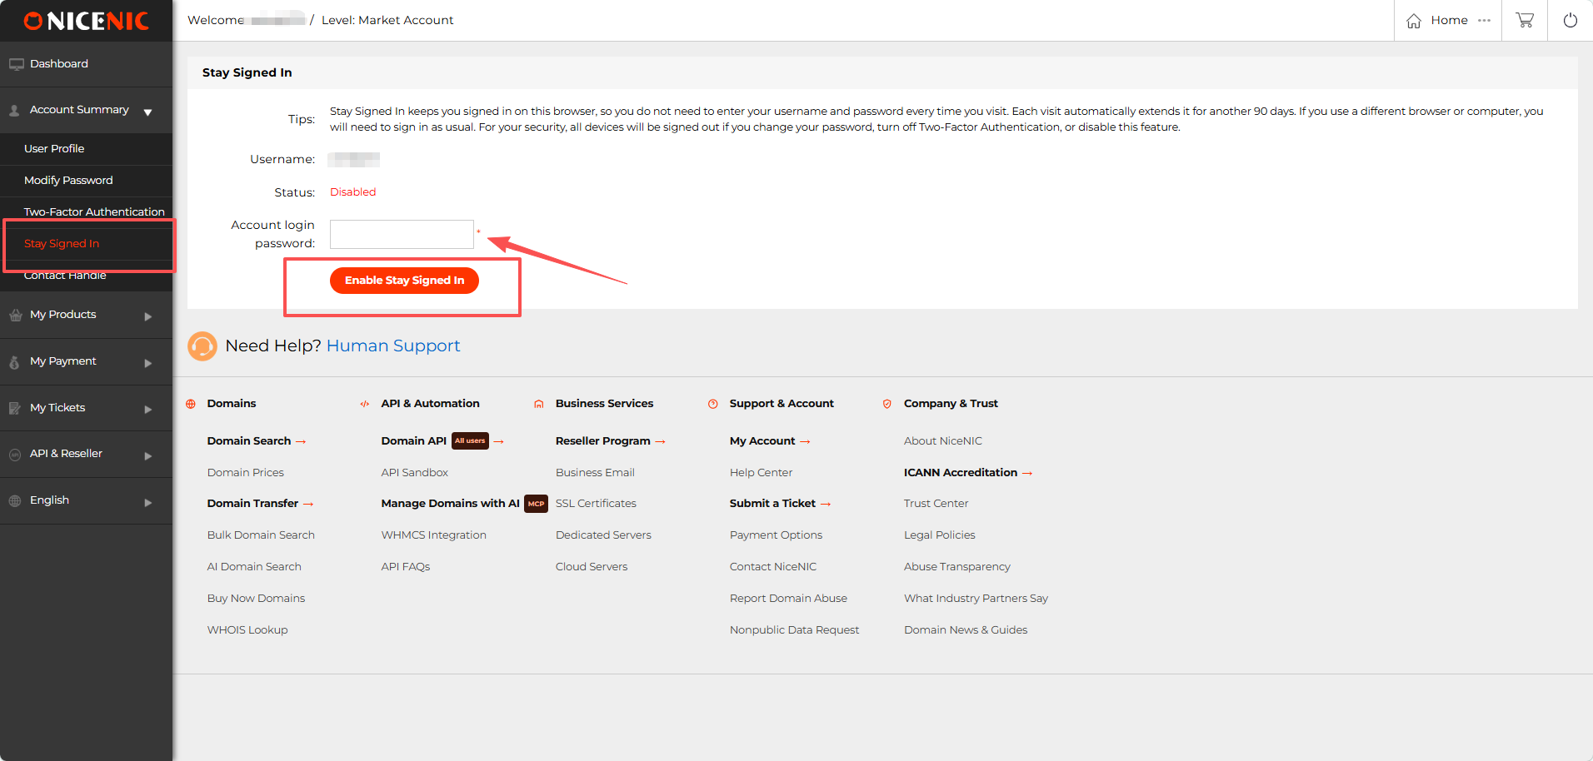The width and height of the screenshot is (1593, 761).
Task: Open Payment Options link
Action: point(776,535)
